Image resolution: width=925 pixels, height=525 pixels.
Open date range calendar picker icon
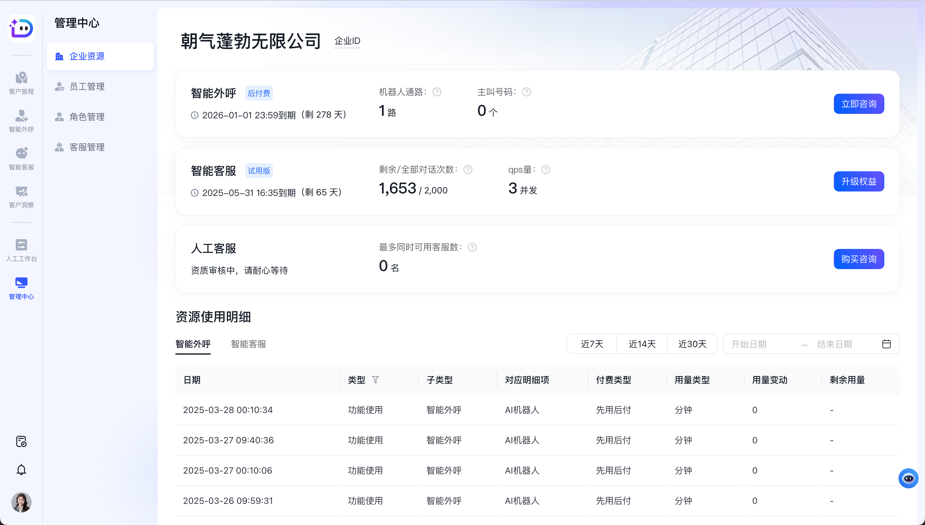tap(887, 344)
